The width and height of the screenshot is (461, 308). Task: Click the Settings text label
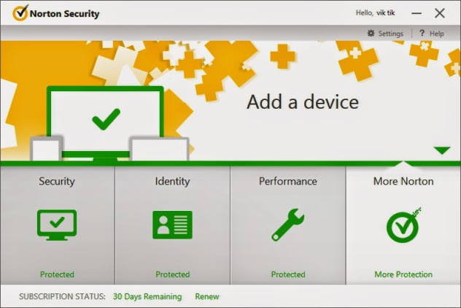coord(391,34)
